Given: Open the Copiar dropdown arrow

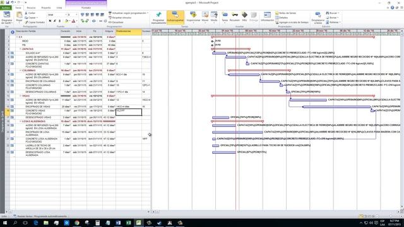Looking at the screenshot, I should [38, 18].
